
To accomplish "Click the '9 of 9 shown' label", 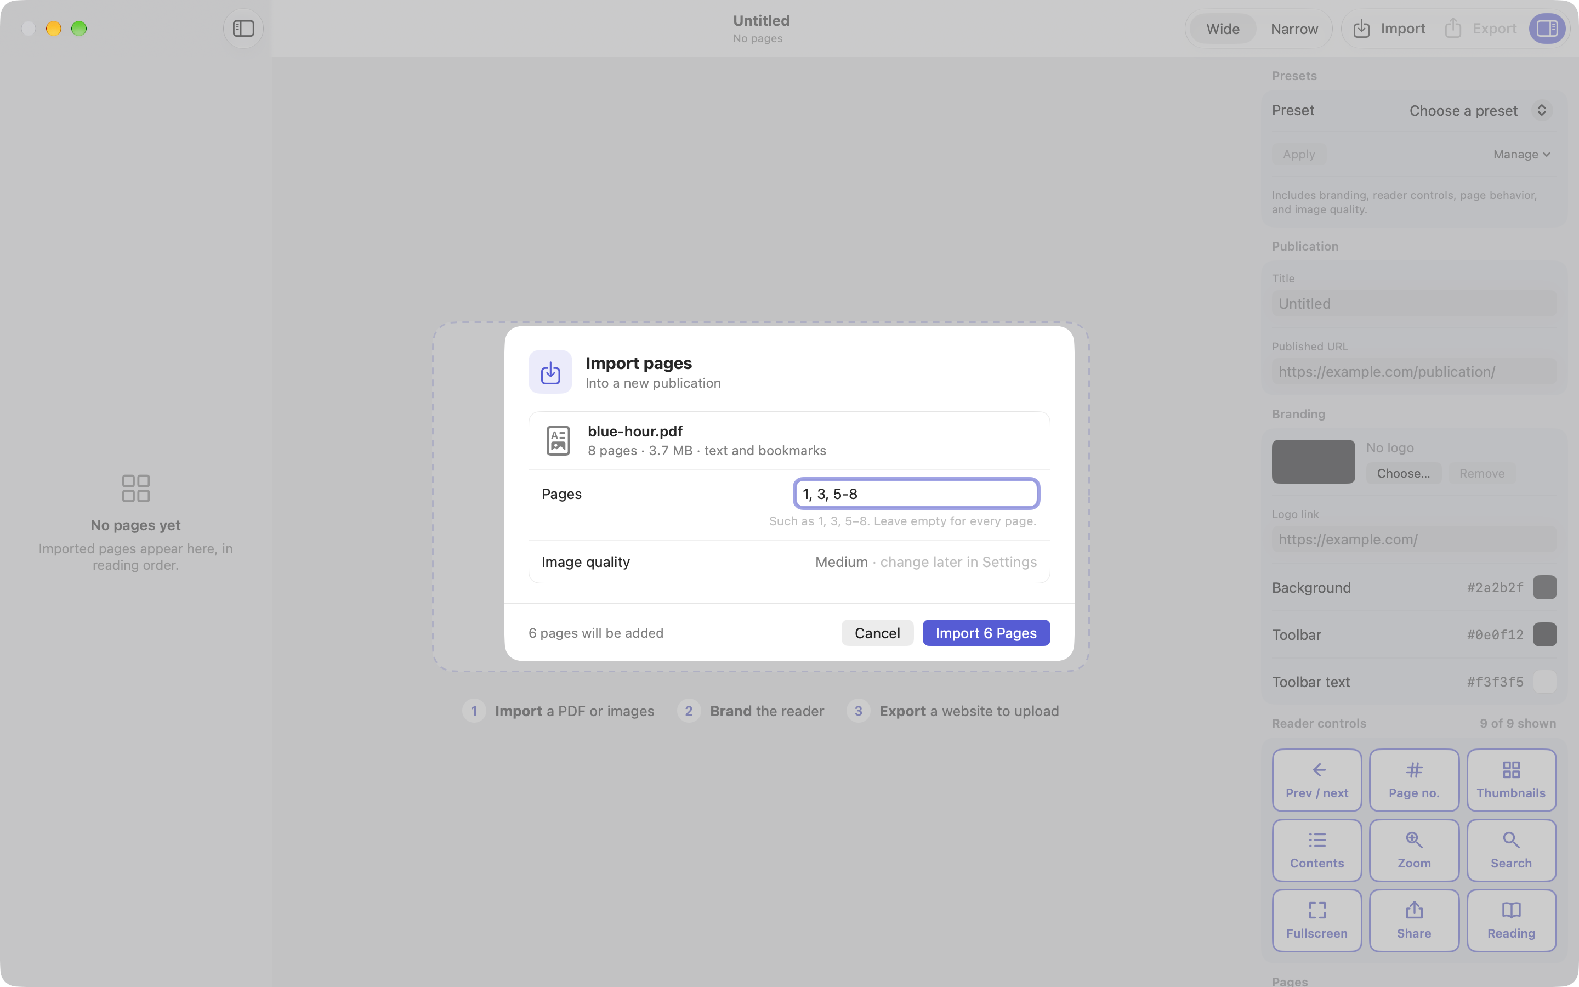I will coord(1518,723).
